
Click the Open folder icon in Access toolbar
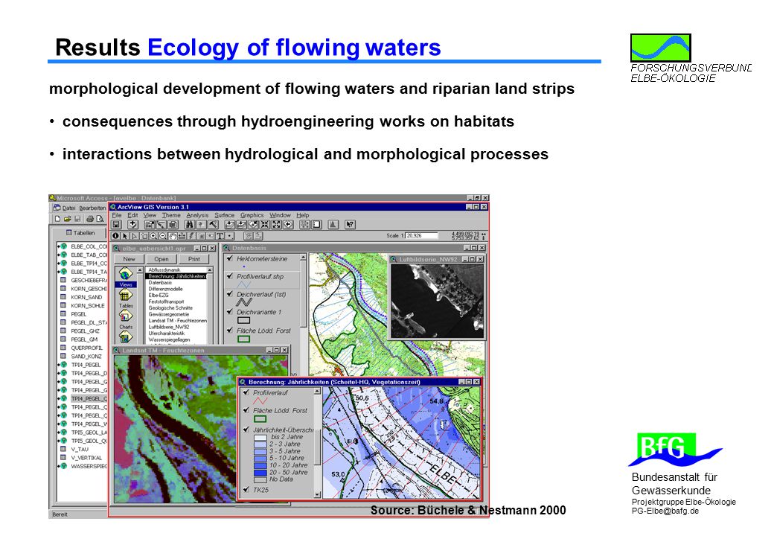point(68,219)
